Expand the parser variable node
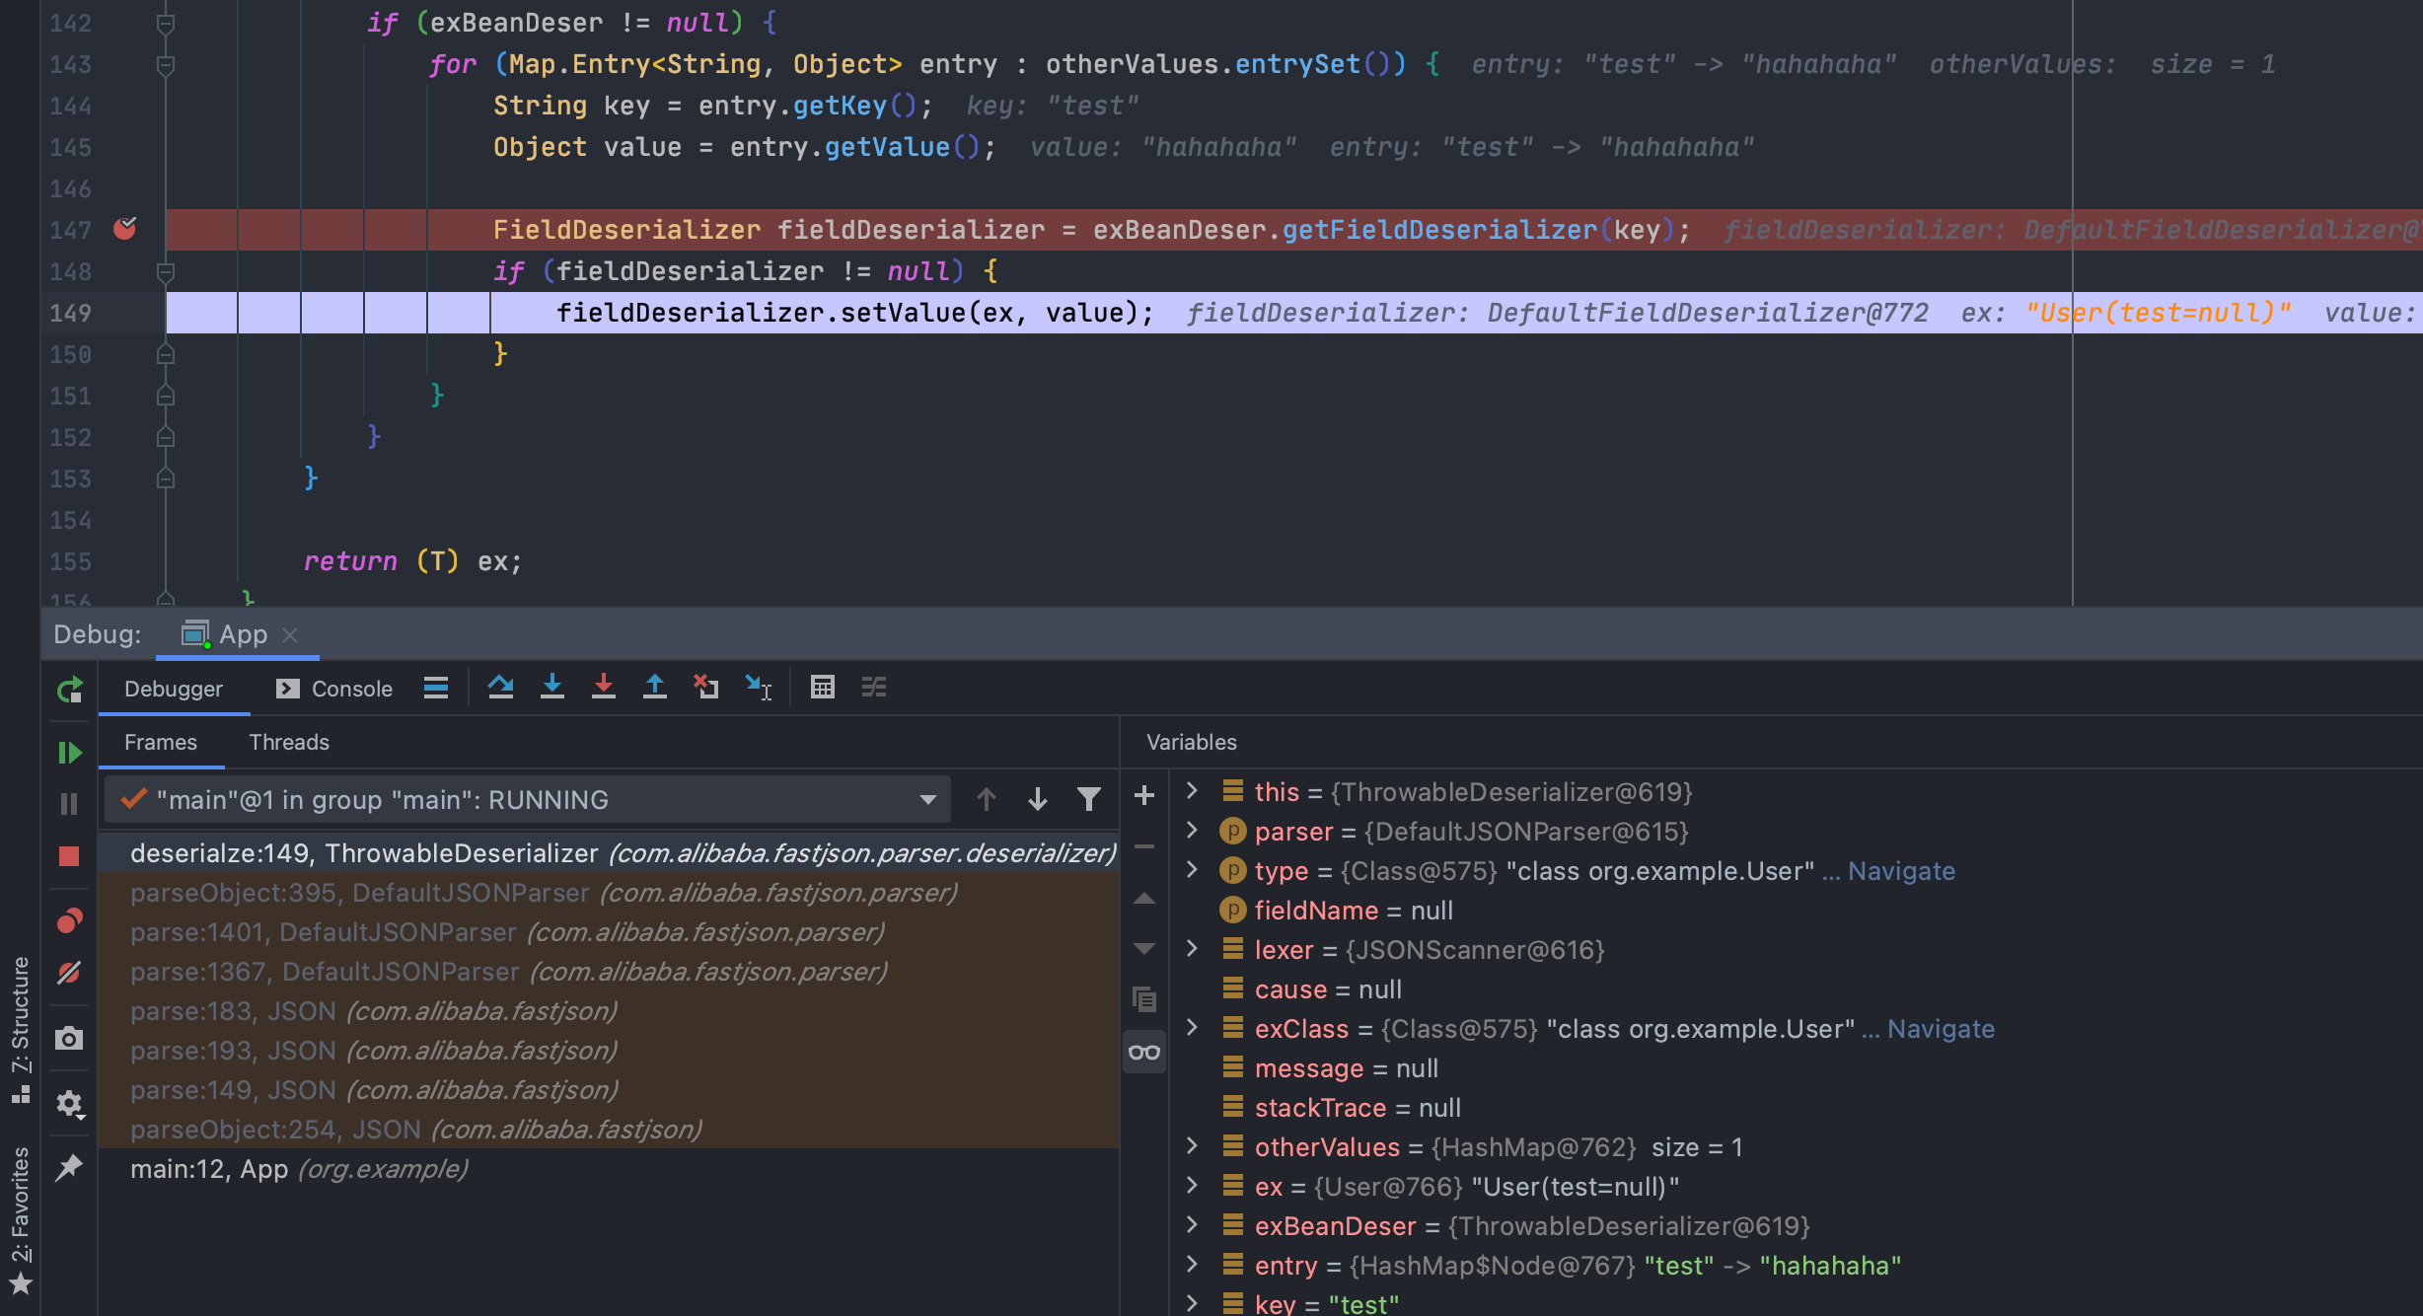 pyautogui.click(x=1192, y=831)
